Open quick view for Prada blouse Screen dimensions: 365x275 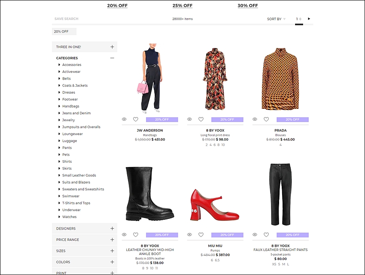pos(255,119)
